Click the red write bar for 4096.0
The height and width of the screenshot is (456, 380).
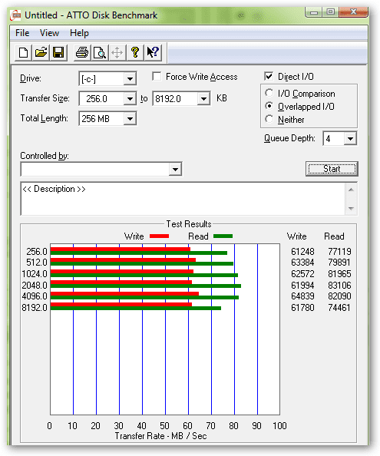tap(124, 294)
